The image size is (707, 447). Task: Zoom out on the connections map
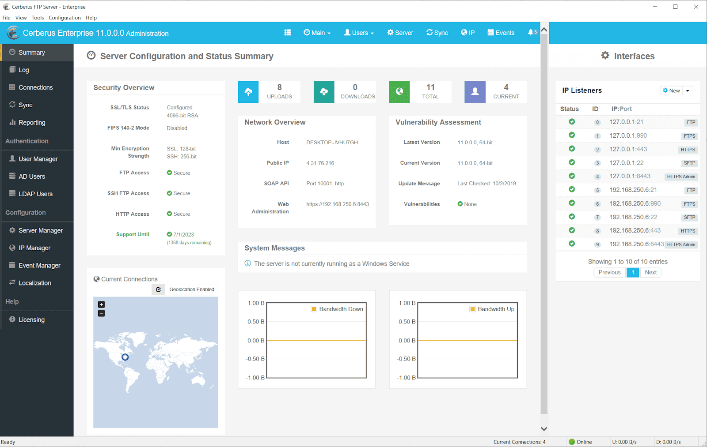click(x=101, y=313)
